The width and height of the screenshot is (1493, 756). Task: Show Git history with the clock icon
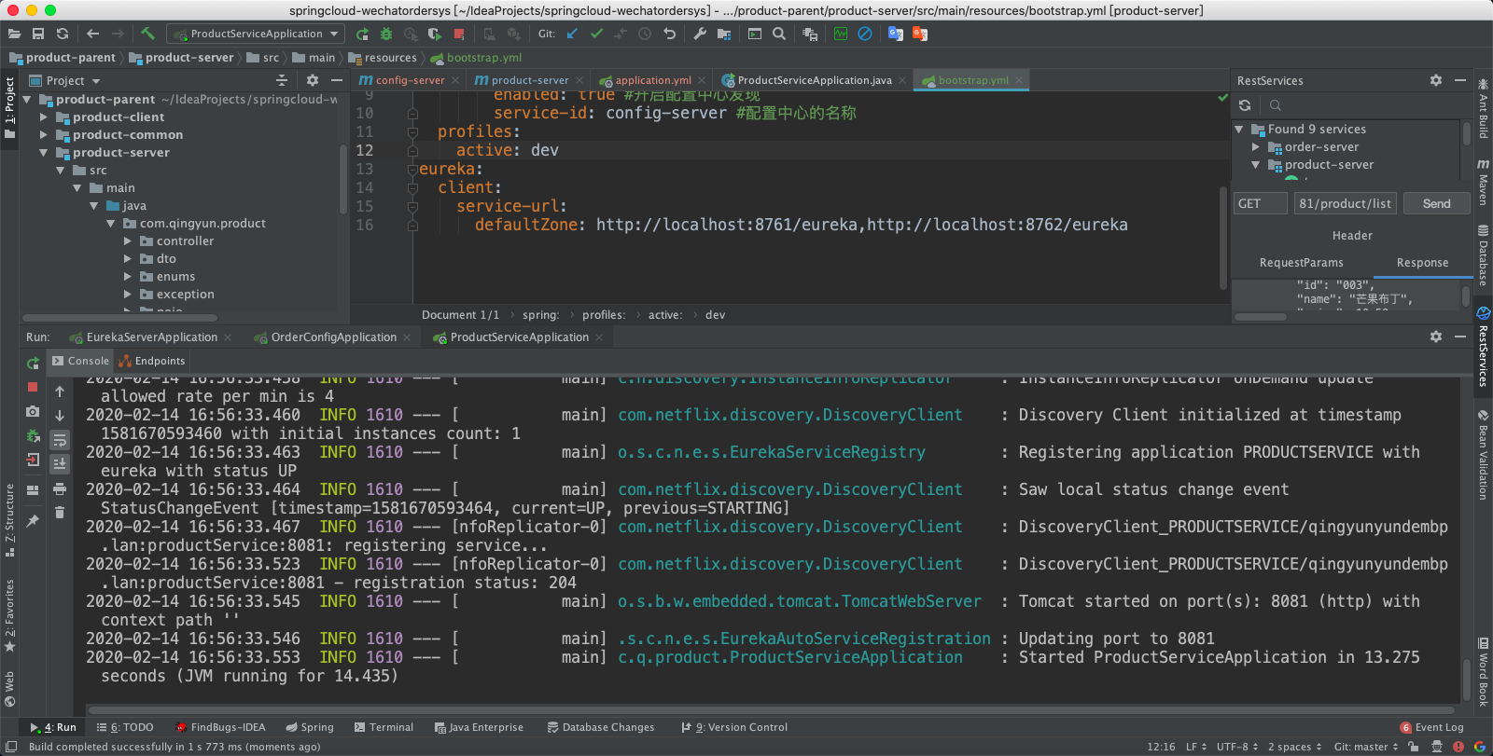click(645, 34)
